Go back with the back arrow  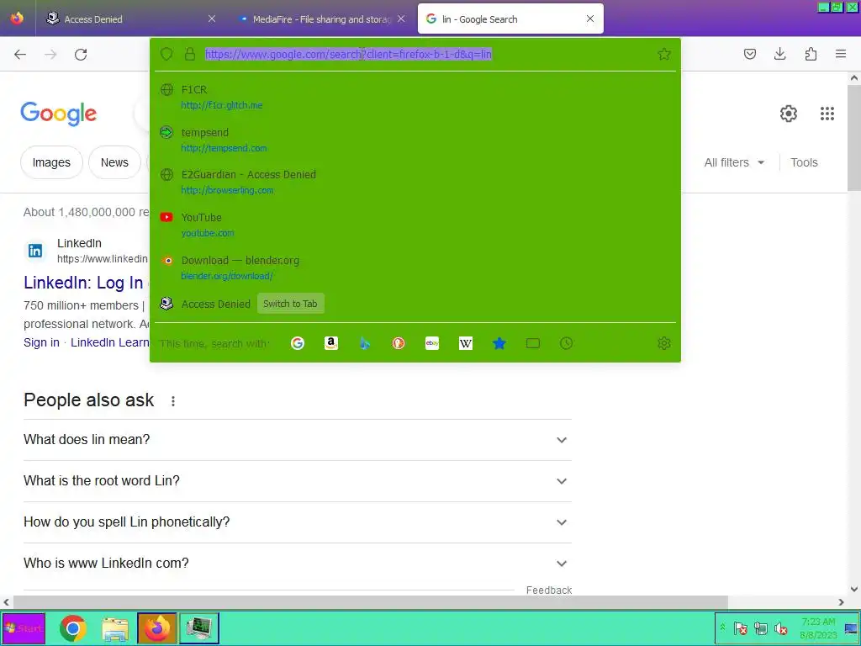coord(20,55)
